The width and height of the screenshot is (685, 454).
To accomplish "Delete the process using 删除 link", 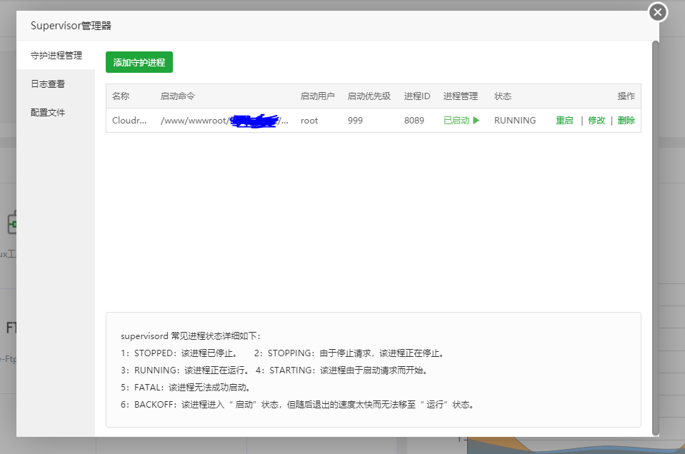I will tap(626, 121).
